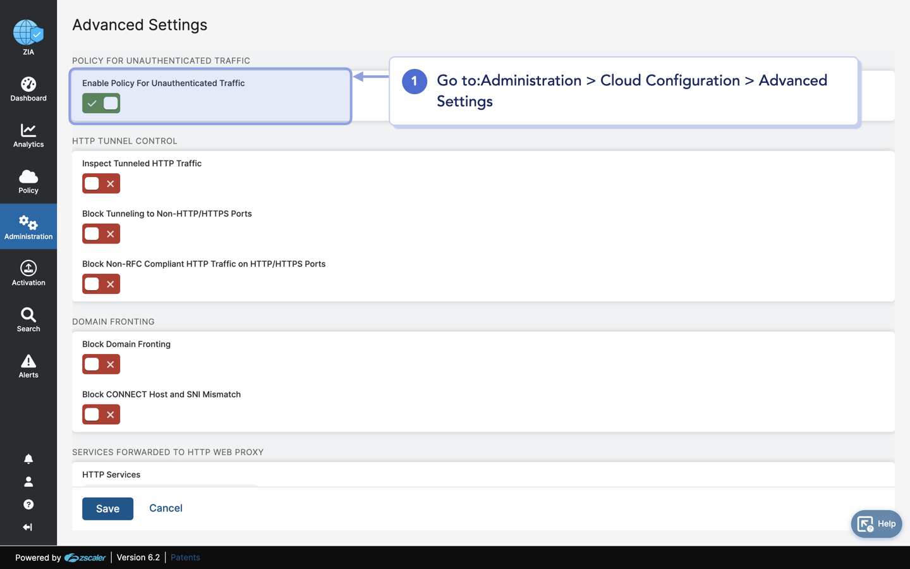Open the Dashboard section
Viewport: 910px width, 569px height.
pos(28,89)
